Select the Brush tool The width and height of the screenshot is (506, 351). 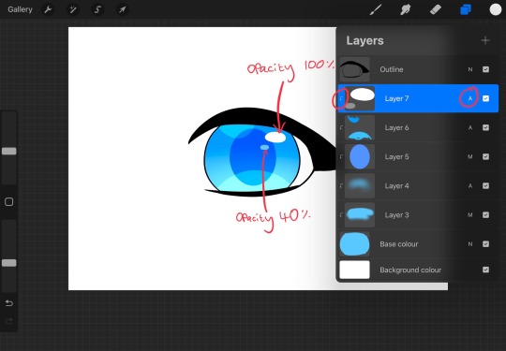click(x=376, y=9)
